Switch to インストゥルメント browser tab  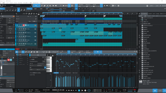144,14
